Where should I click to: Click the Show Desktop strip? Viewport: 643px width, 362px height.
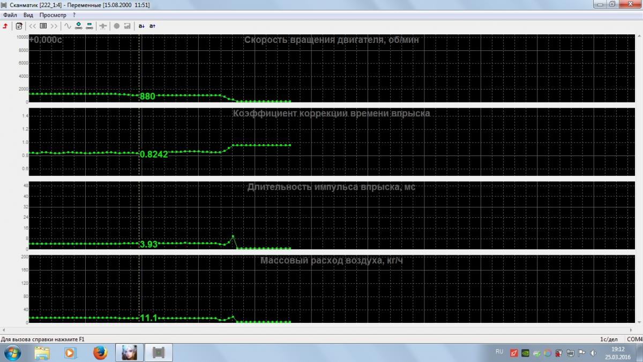click(639, 352)
